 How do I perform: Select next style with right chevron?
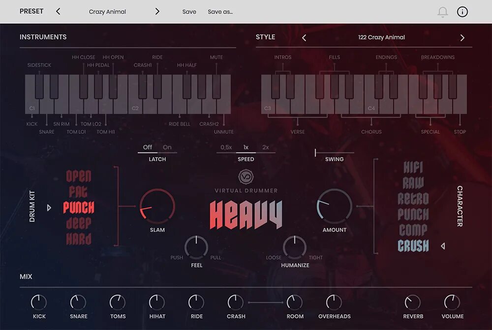tap(462, 38)
